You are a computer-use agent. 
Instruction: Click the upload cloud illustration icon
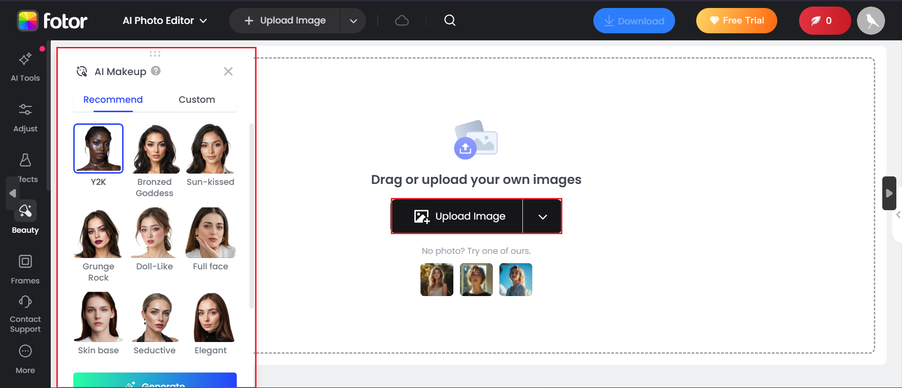(476, 139)
